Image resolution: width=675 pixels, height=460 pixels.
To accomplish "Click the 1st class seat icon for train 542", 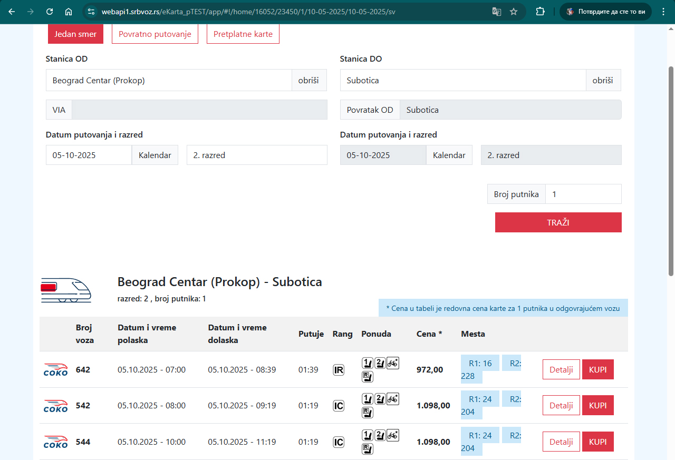I will click(367, 399).
